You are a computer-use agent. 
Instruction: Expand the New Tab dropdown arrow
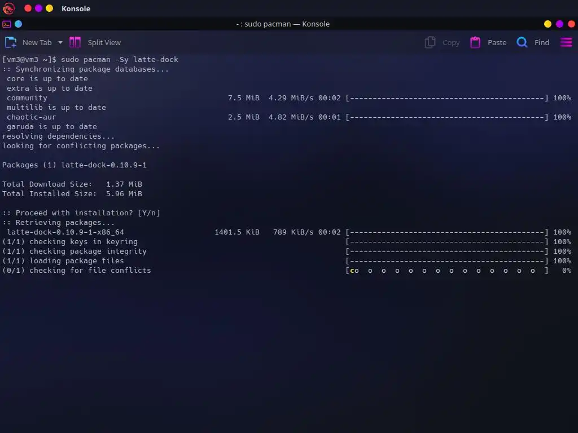[x=60, y=42]
